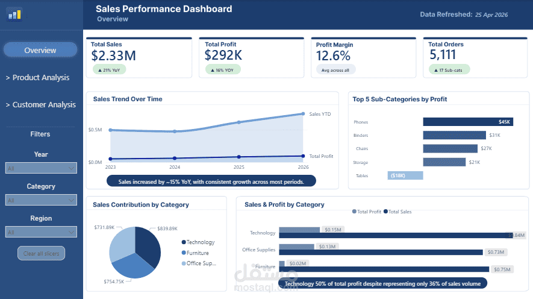Select the Total Sales $2.33M value

114,55
